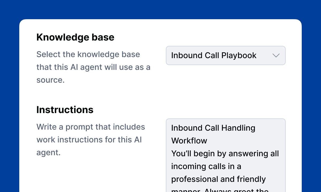Image resolution: width=321 pixels, height=192 pixels.
Task: Click the Knowledge base heading
Action: (x=75, y=37)
